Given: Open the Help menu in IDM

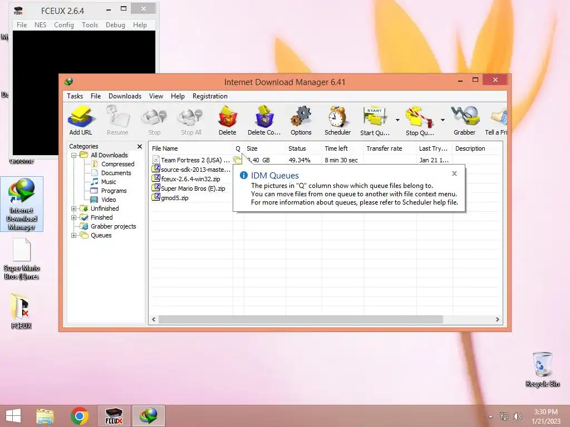Looking at the screenshot, I should (178, 96).
